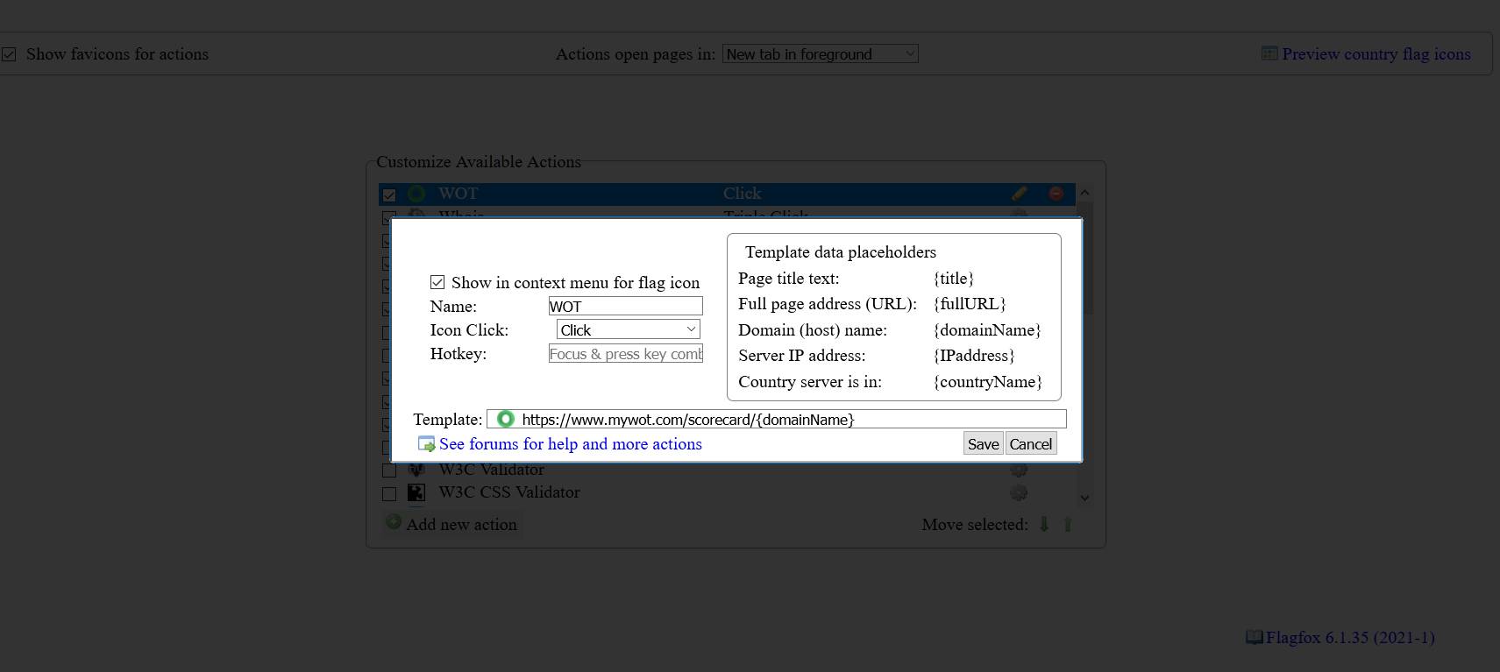Open Preview country flag icons link
This screenshot has height=672, width=1500.
[1376, 53]
